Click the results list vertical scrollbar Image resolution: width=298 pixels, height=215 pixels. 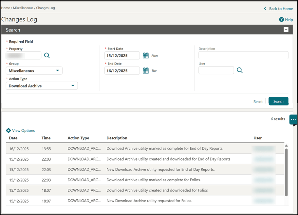(286, 170)
